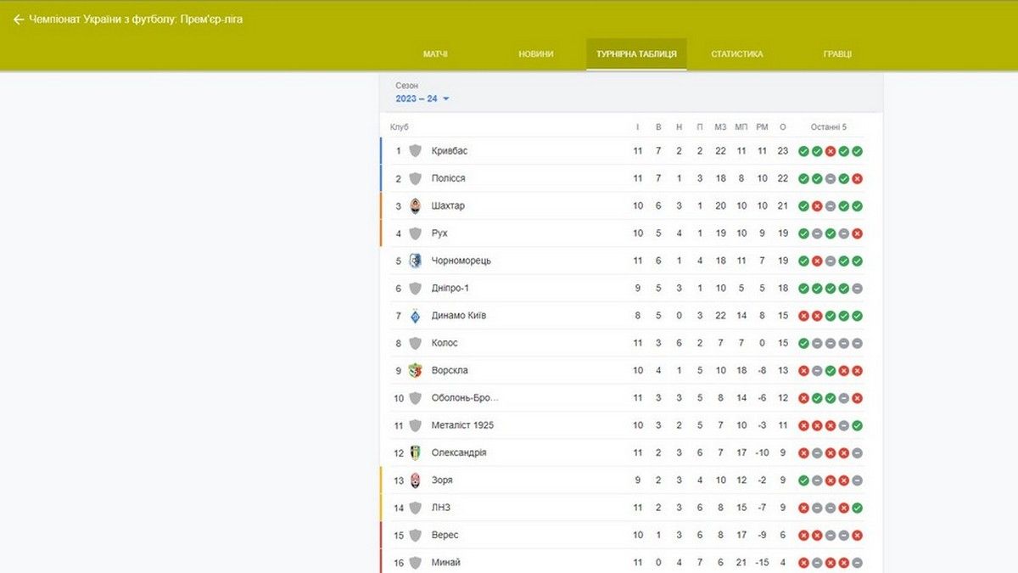The width and height of the screenshot is (1018, 573).
Task: Click Zorya club logo icon
Action: tap(415, 480)
